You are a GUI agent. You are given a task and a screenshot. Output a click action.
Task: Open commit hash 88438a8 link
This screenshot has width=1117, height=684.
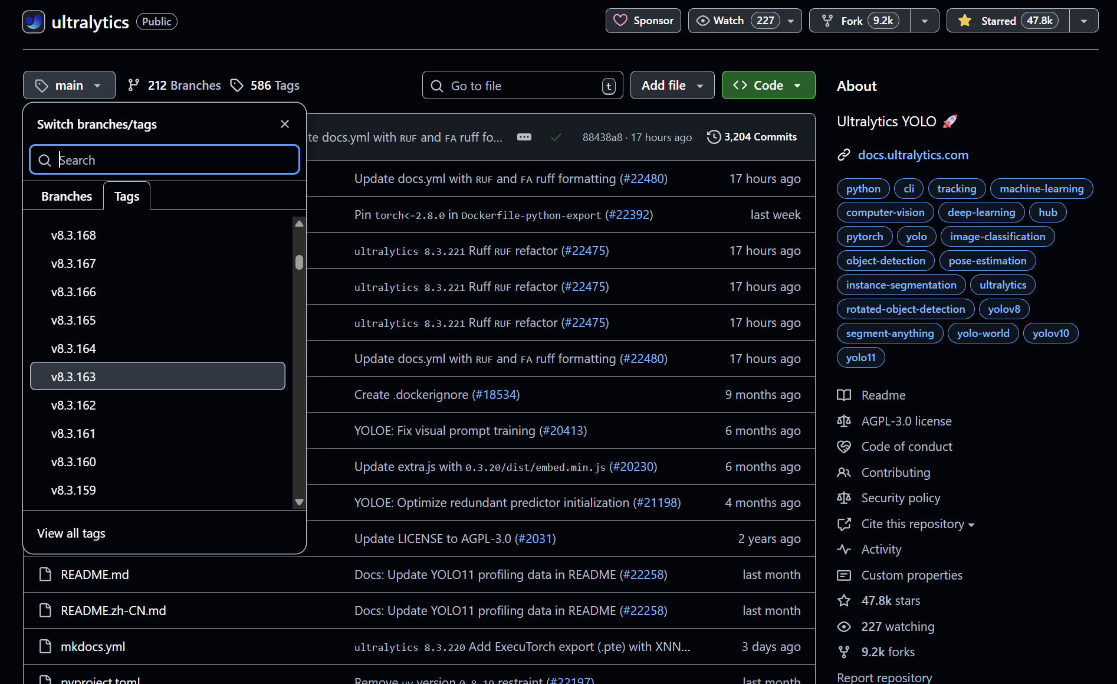click(x=602, y=138)
